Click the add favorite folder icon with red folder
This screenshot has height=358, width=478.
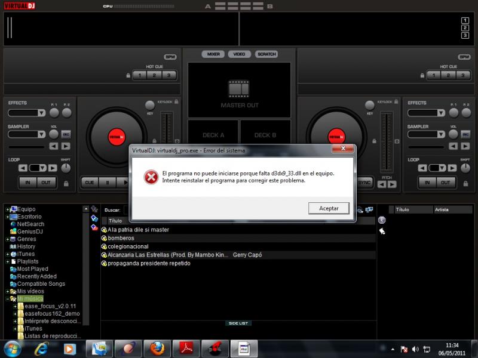94,227
